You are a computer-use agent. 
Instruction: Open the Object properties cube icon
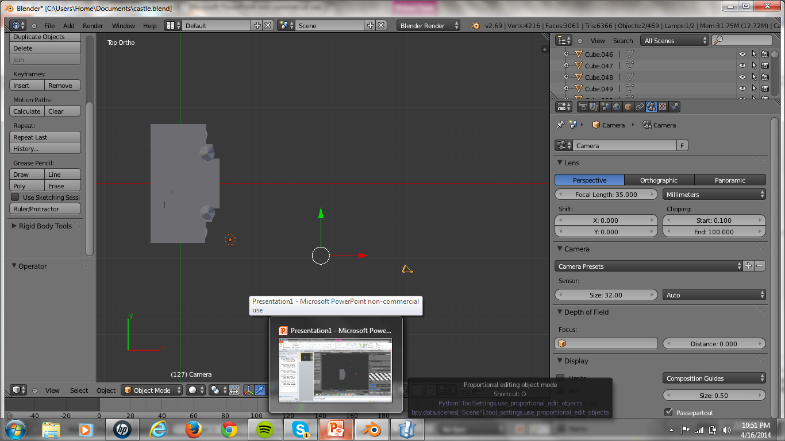pyautogui.click(x=628, y=106)
